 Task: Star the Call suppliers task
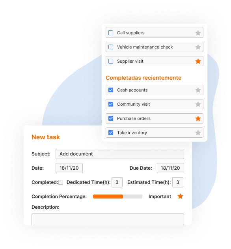198,33
